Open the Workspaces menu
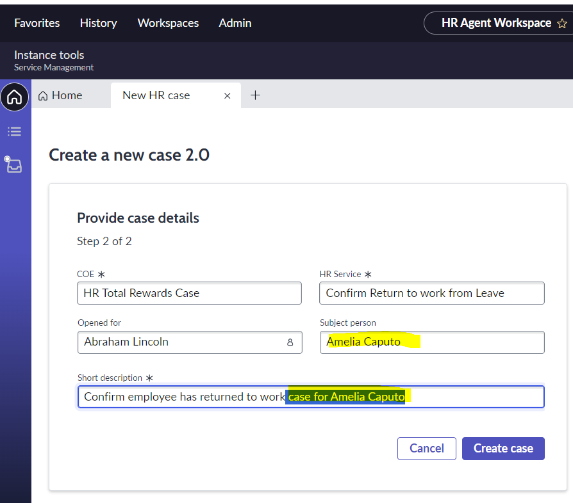This screenshot has width=573, height=503. pyautogui.click(x=168, y=23)
